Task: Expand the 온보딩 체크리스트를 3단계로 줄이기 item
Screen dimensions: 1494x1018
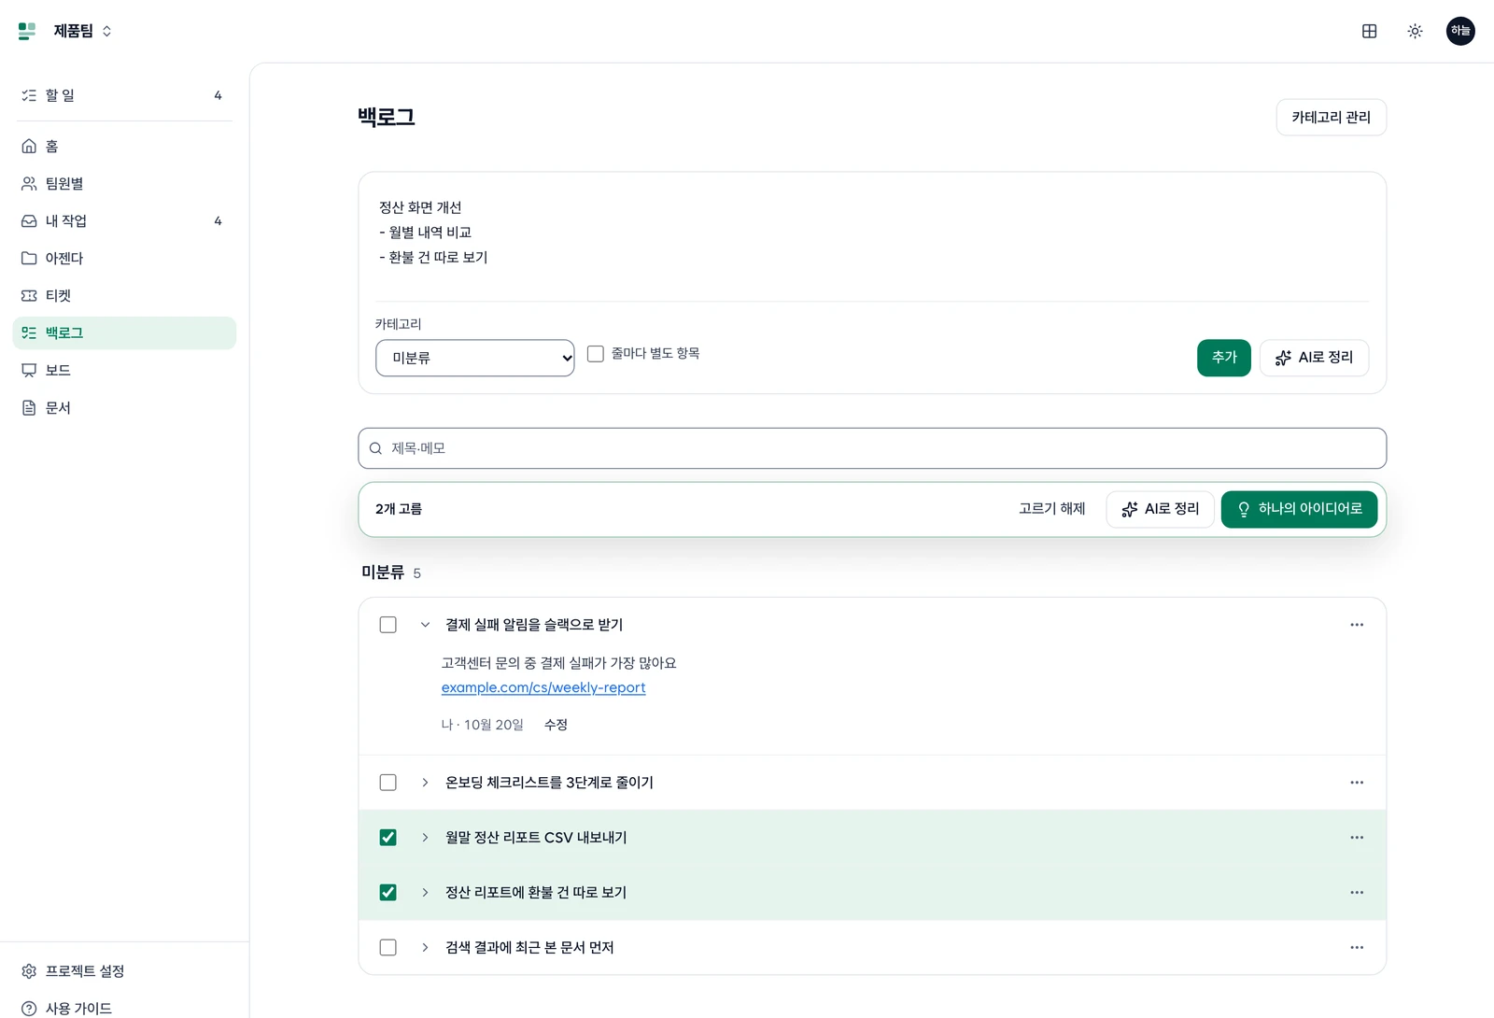Action: point(425,783)
